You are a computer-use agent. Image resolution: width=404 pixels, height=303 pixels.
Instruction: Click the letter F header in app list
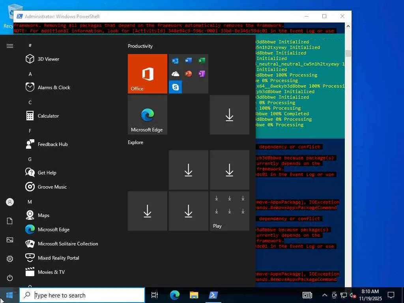tap(30, 131)
